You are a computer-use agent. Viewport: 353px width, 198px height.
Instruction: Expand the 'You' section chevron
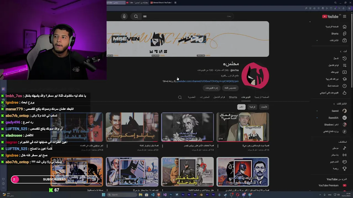tap(341, 51)
